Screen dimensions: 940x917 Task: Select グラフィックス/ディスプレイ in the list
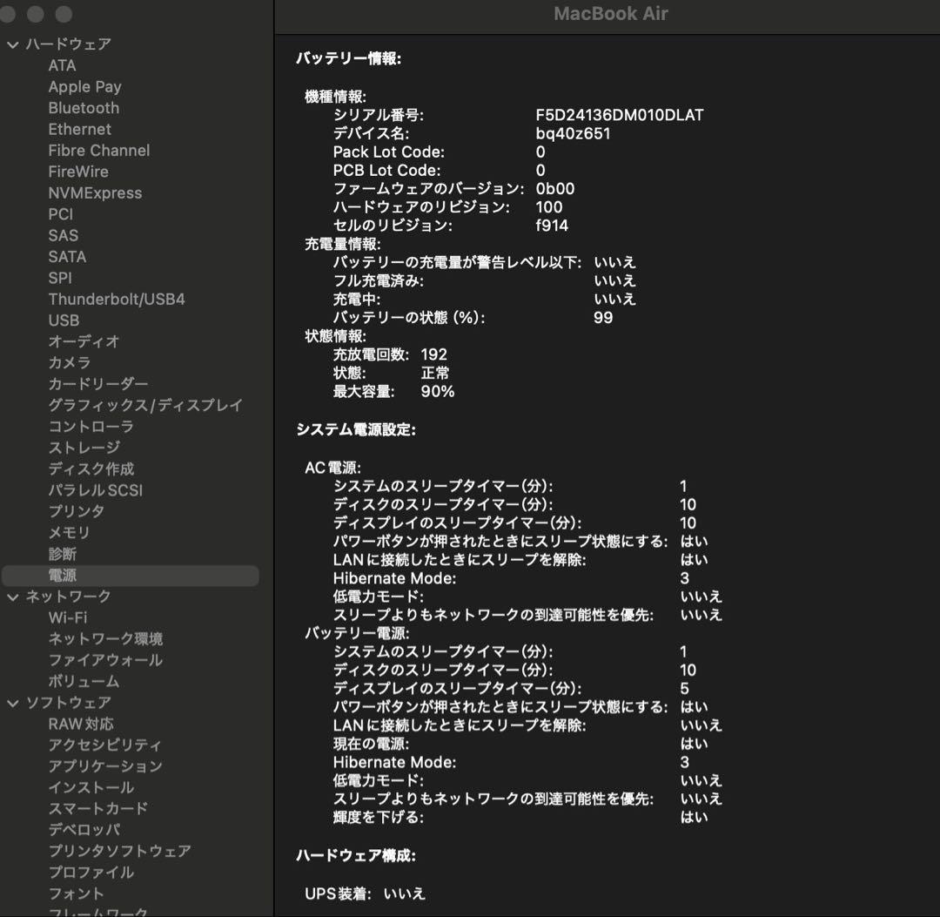(145, 405)
